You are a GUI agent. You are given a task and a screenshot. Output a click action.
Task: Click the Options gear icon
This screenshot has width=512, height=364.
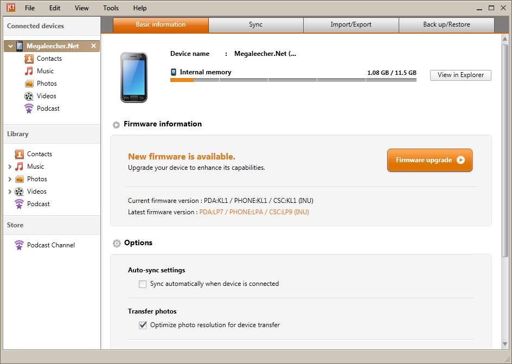tap(117, 243)
